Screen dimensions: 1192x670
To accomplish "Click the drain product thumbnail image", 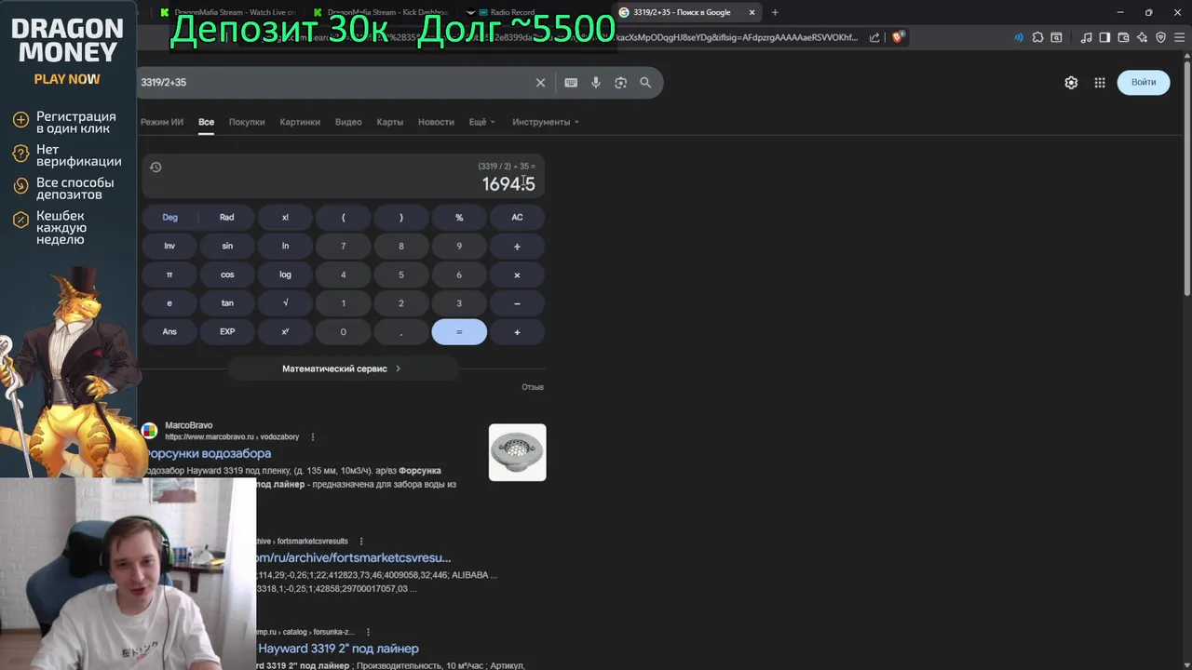I will pyautogui.click(x=518, y=452).
